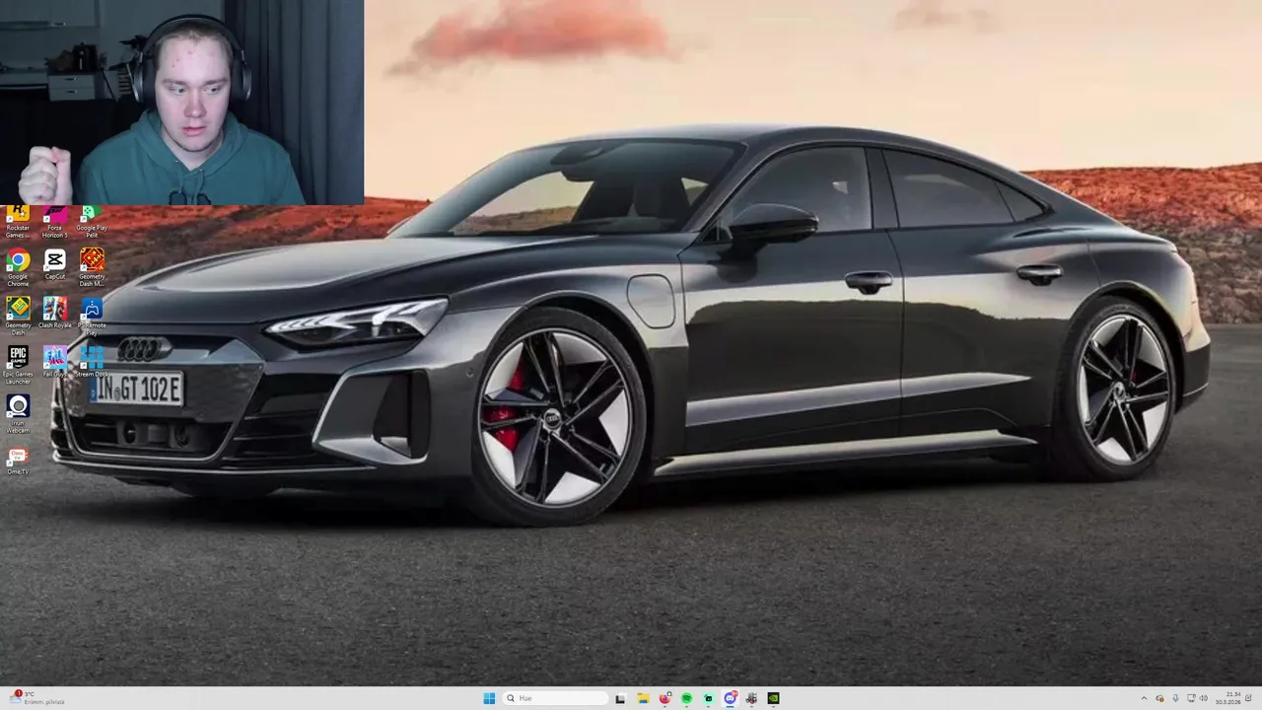This screenshot has height=710, width=1262.
Task: Click the taskbar search box
Action: pyautogui.click(x=555, y=698)
